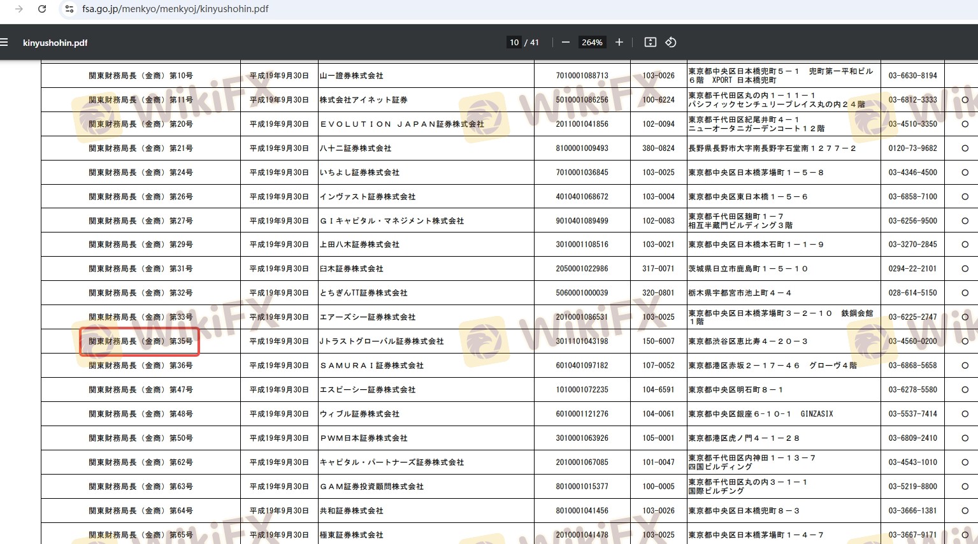This screenshot has width=978, height=544.
Task: Click the zoom in plus button
Action: (619, 43)
